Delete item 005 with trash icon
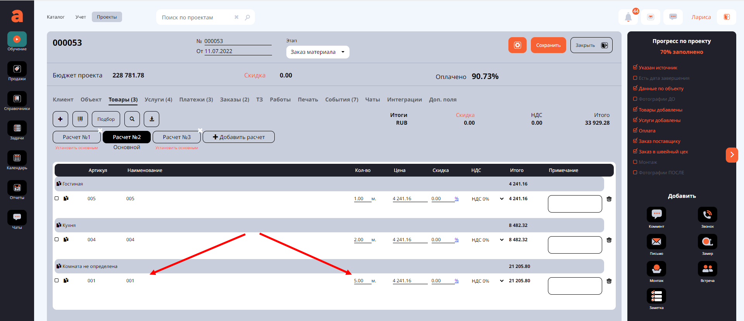The image size is (744, 321). pyautogui.click(x=609, y=199)
